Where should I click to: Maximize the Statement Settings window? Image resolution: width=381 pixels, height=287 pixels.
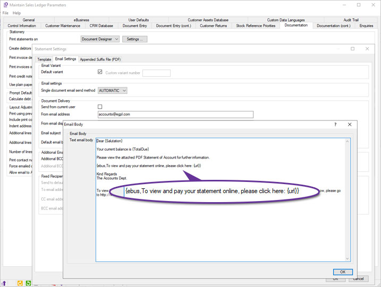352,49
